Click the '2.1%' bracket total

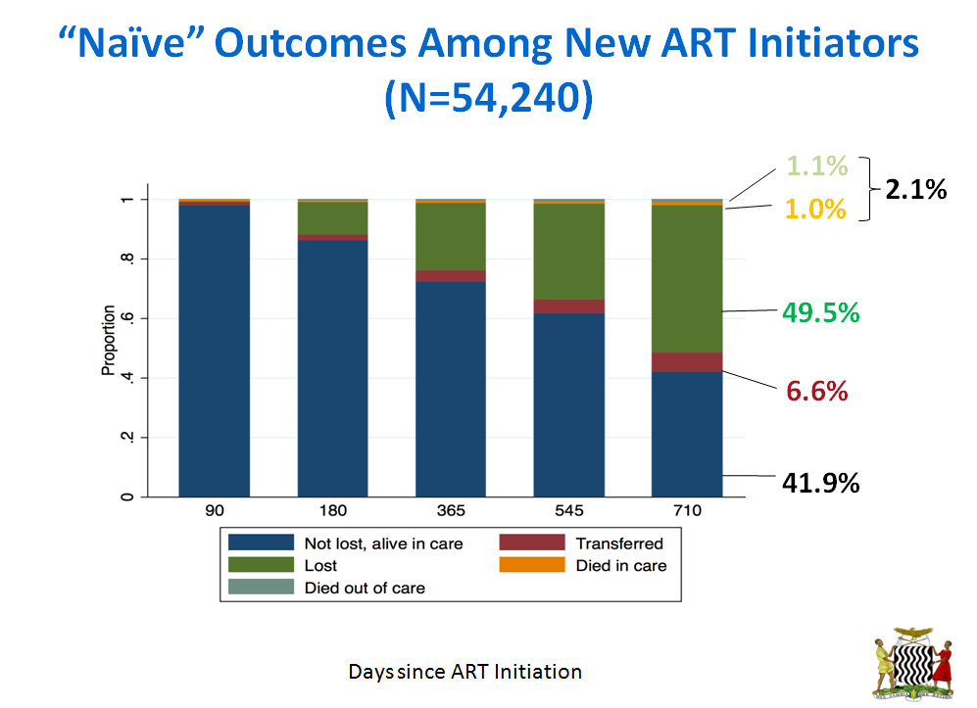916,189
